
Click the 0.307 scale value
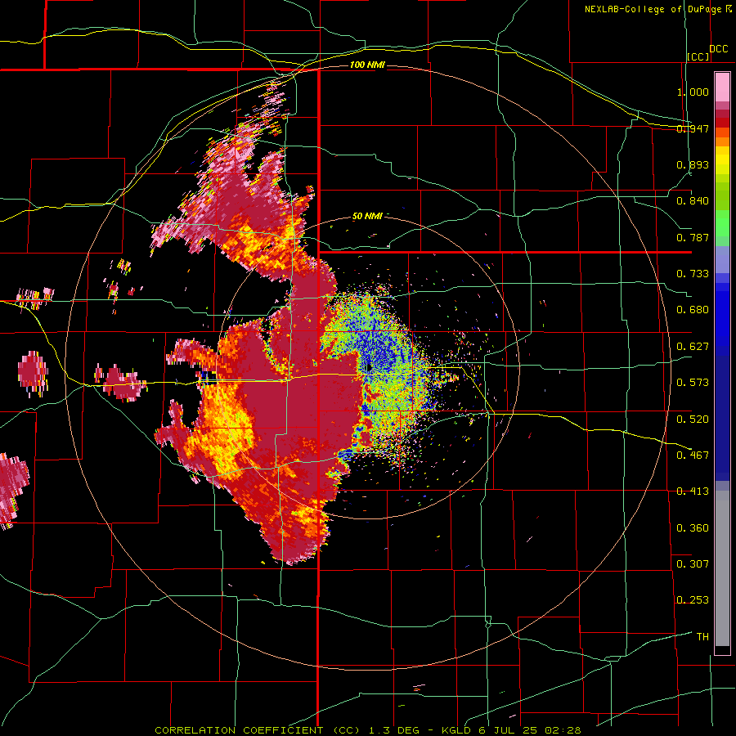coord(693,563)
